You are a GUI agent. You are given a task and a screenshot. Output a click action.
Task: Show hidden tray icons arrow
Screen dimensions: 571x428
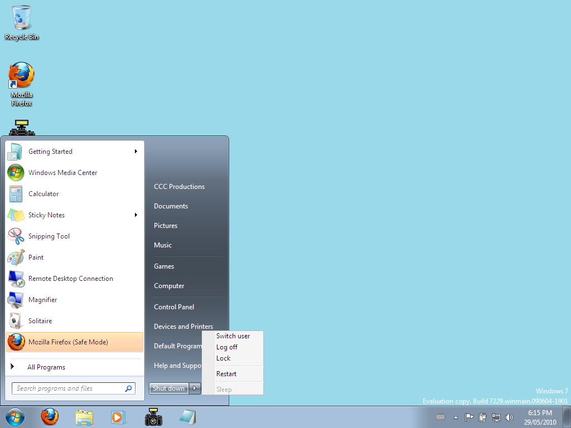(456, 417)
